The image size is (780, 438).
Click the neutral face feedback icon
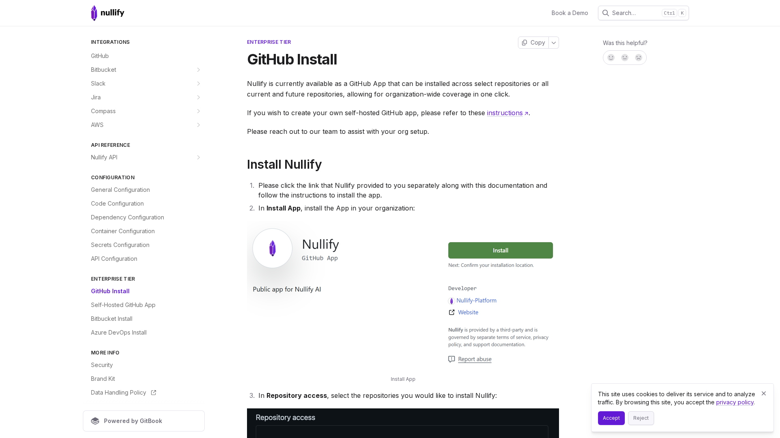click(x=625, y=58)
